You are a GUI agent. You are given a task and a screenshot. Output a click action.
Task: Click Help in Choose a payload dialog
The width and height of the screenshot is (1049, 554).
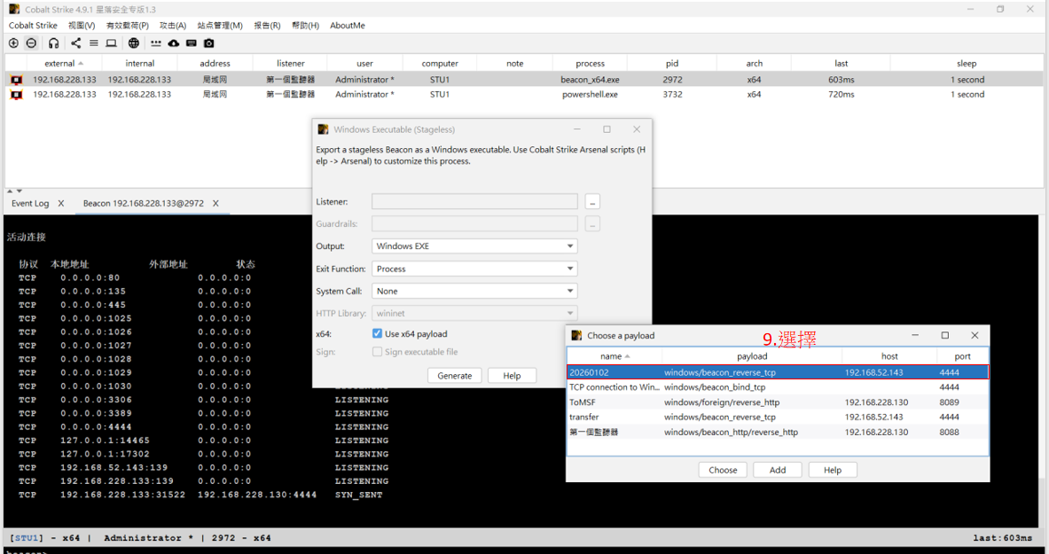tap(833, 471)
